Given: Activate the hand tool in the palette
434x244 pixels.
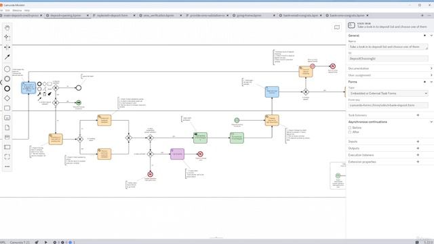Looking at the screenshot, I should 7,28.
